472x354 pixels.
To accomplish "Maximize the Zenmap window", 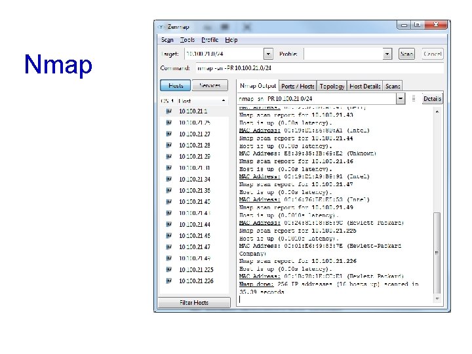I will (417, 25).
